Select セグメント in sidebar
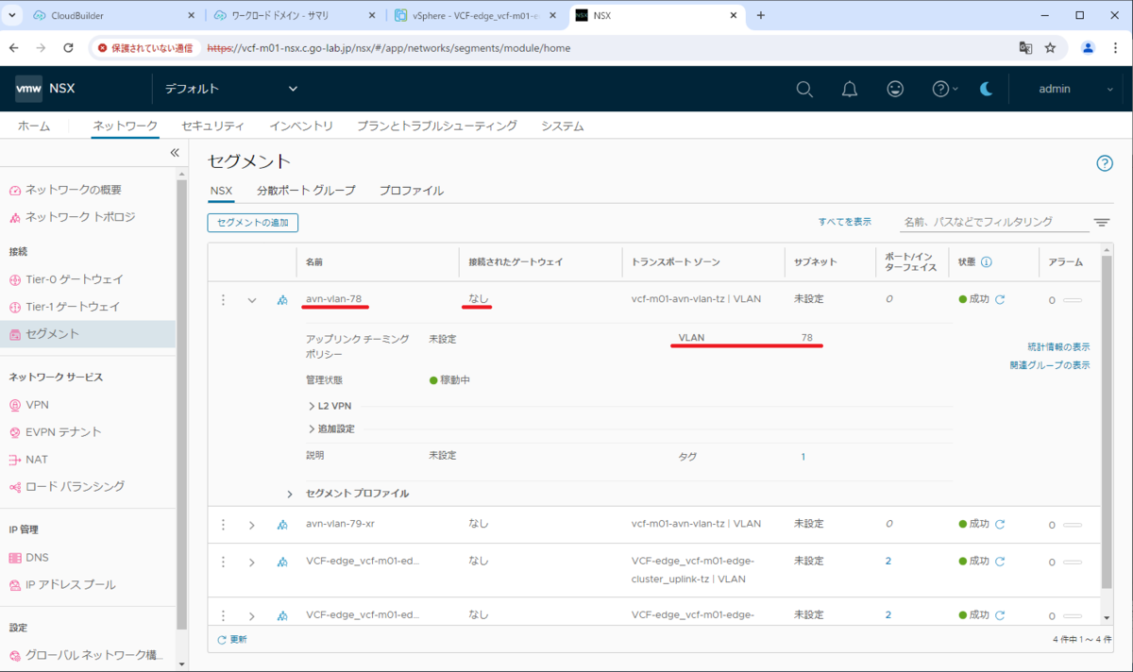Screen dimensions: 1133x672 tap(88, 334)
